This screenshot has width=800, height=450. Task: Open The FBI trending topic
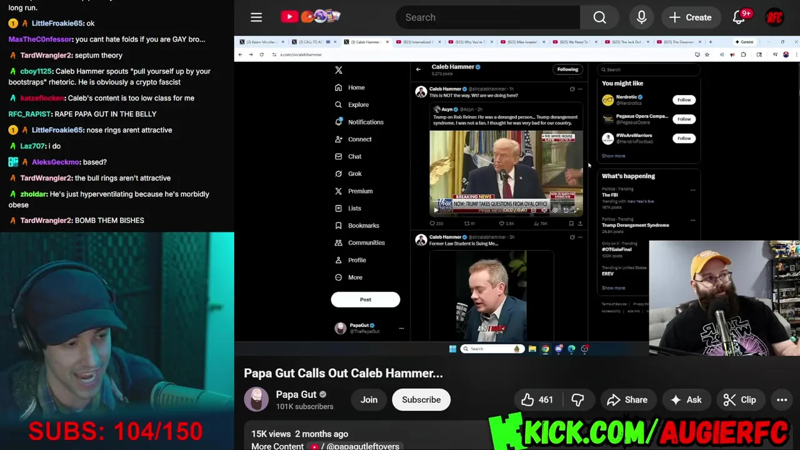coord(610,195)
